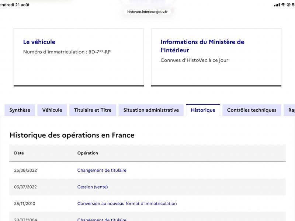The height and width of the screenshot is (221, 295).
Task: Open Conversion au nouveau format d'immatriculation link
Action: (127, 204)
